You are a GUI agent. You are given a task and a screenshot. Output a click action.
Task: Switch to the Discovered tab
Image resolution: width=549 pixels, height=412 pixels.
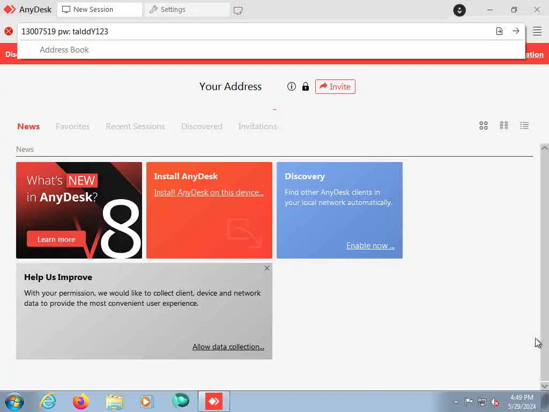click(x=202, y=127)
